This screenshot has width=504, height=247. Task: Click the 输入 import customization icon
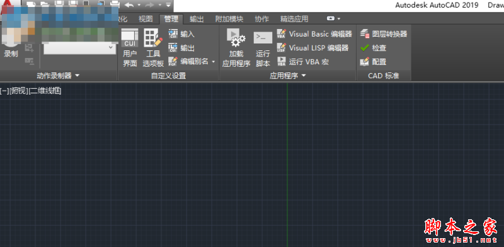click(173, 34)
